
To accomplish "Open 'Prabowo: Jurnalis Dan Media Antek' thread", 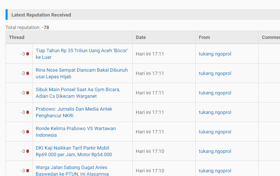I will pos(74,112).
